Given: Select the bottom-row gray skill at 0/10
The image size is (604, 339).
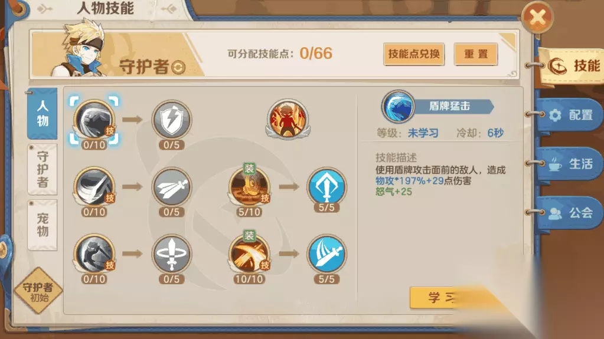Looking at the screenshot, I should pos(94,254).
